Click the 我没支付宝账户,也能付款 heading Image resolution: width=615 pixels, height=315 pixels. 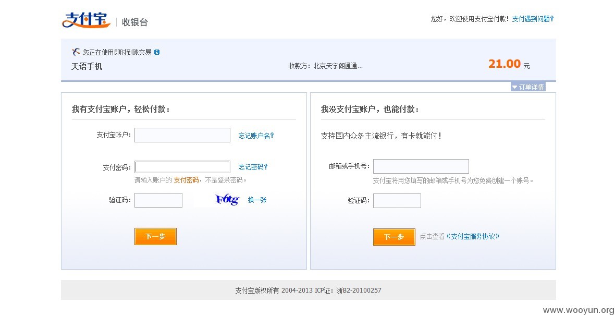click(x=370, y=110)
